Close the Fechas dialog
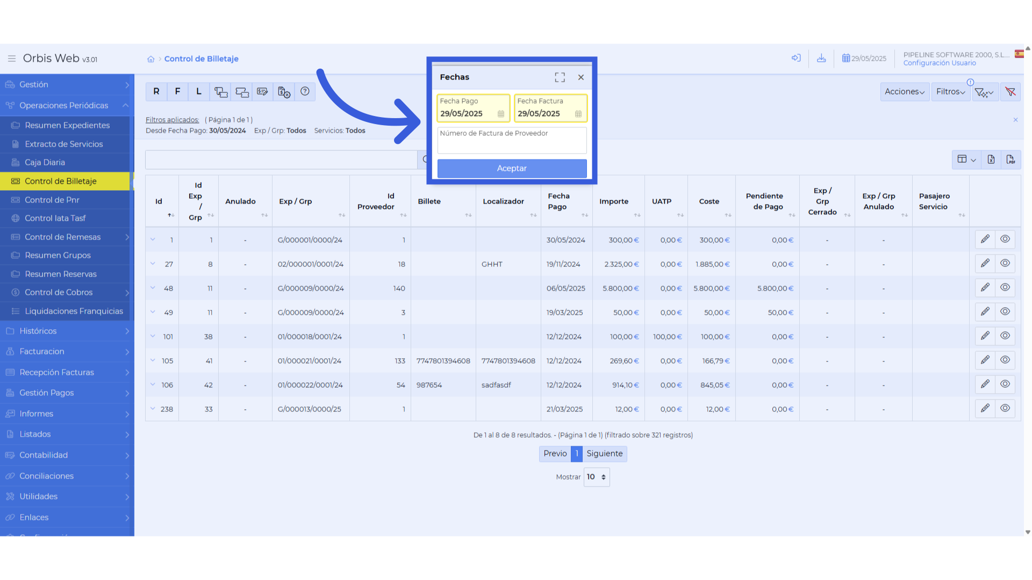The width and height of the screenshot is (1032, 580). [x=581, y=77]
